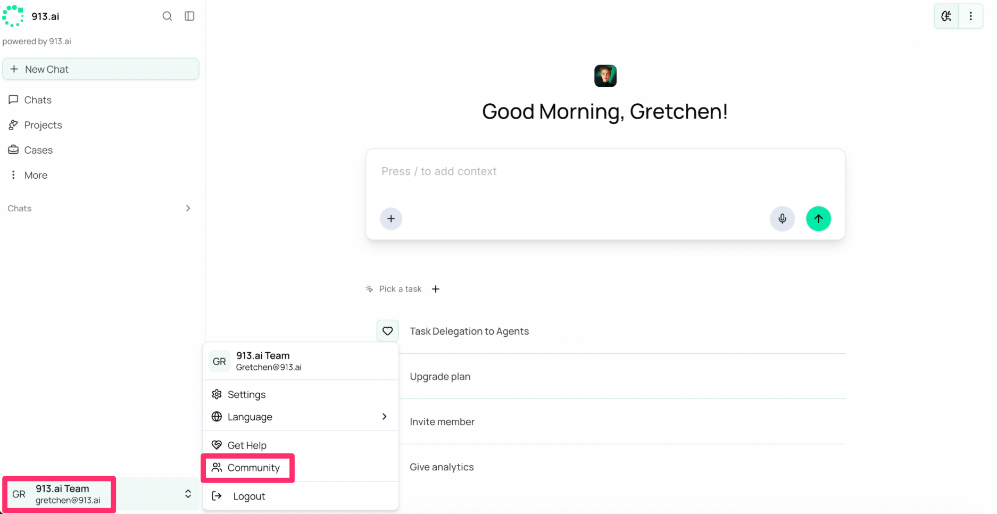Viewport: 997px width, 514px height.
Task: Click the assistant avatar image
Action: 605,76
